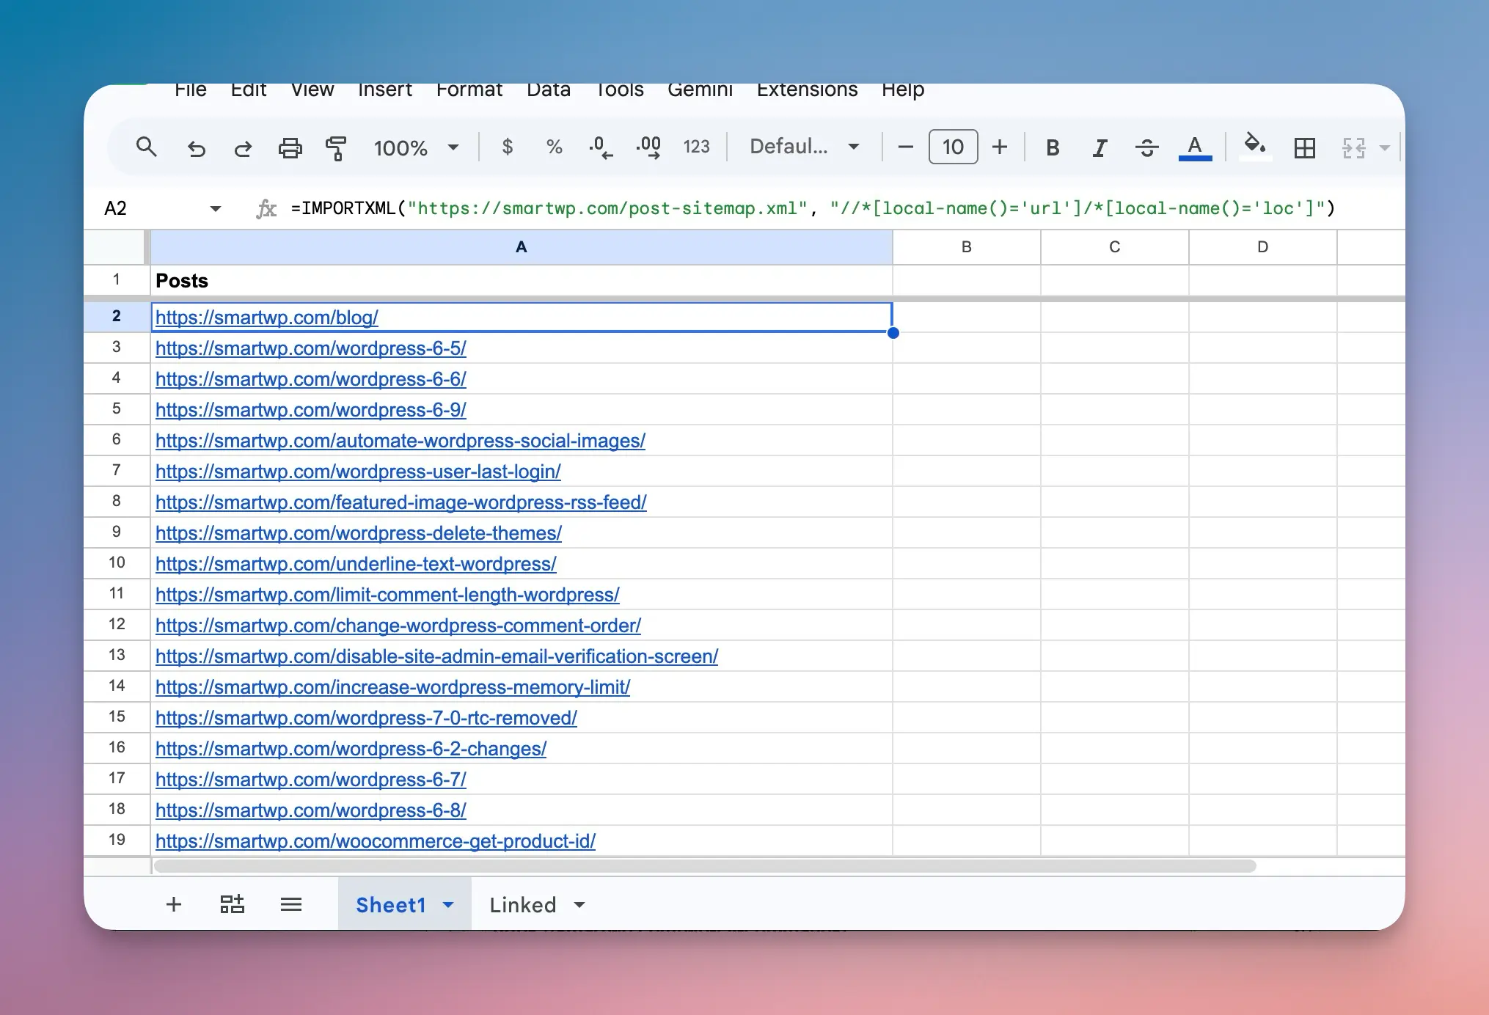
Task: Open the Insert menu
Action: coord(384,89)
